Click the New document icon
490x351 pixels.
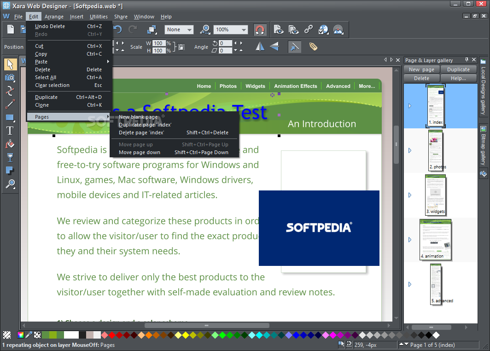coord(11,29)
